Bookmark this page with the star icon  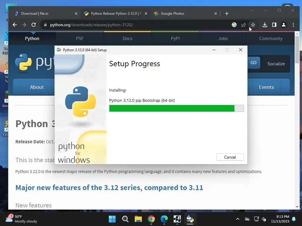(253, 25)
